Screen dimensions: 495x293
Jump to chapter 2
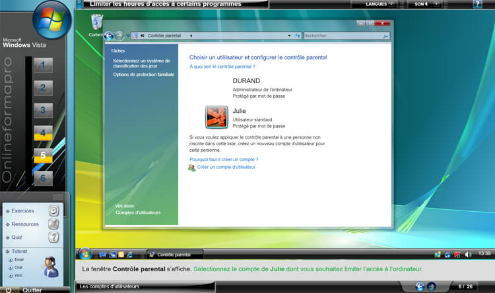pyautogui.click(x=44, y=88)
